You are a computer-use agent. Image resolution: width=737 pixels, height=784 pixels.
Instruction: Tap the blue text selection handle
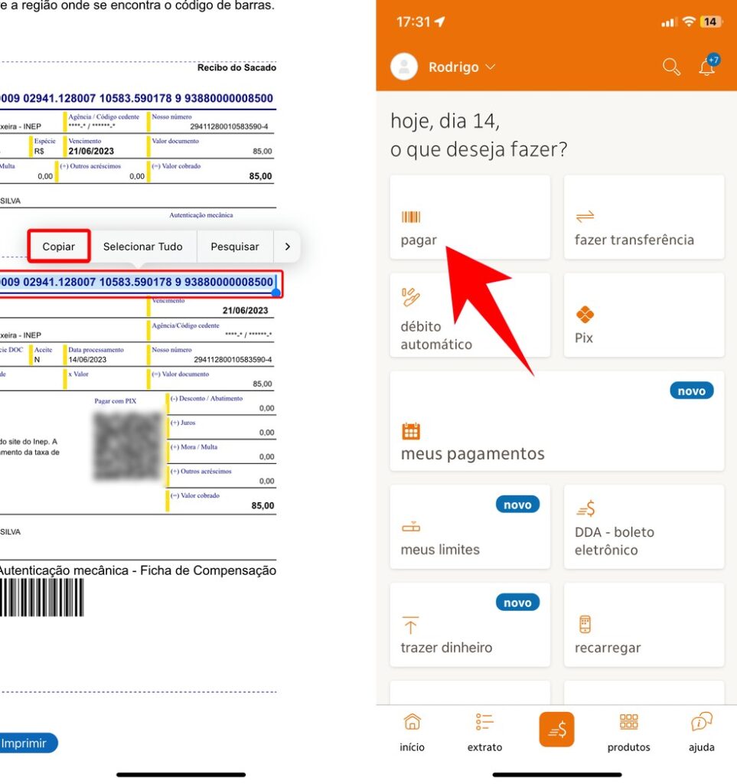[x=276, y=292]
